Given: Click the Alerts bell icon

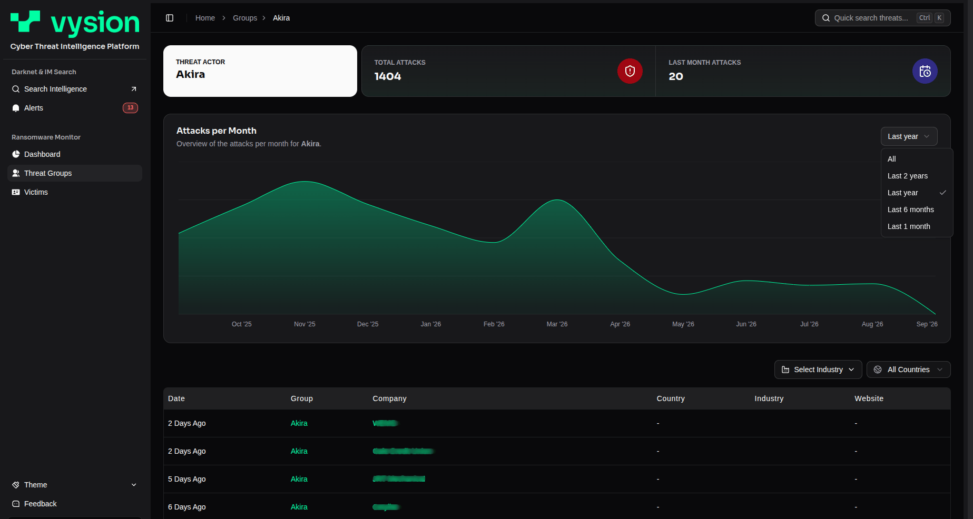Looking at the screenshot, I should 16,108.
